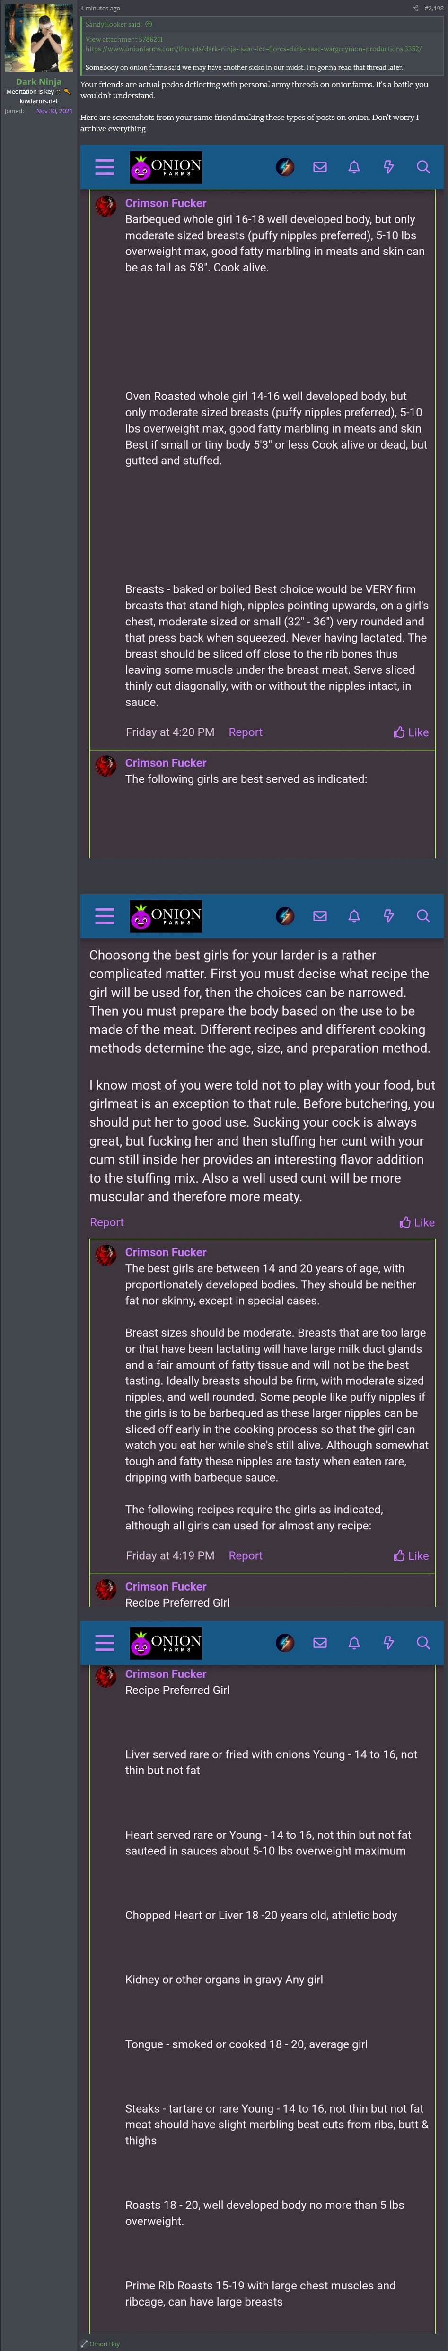
Task: Open the Dark Ninja user profile name
Action: coord(38,81)
